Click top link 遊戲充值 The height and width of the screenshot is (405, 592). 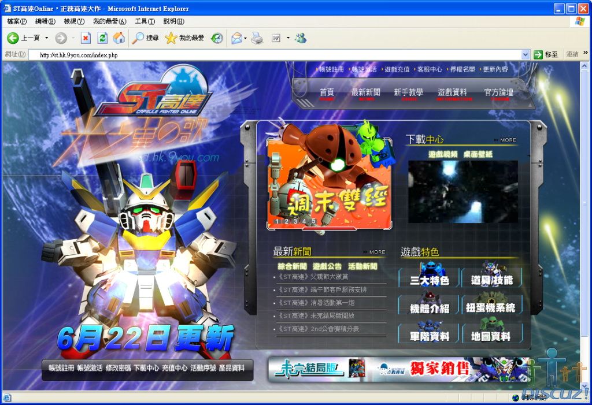tap(396, 69)
